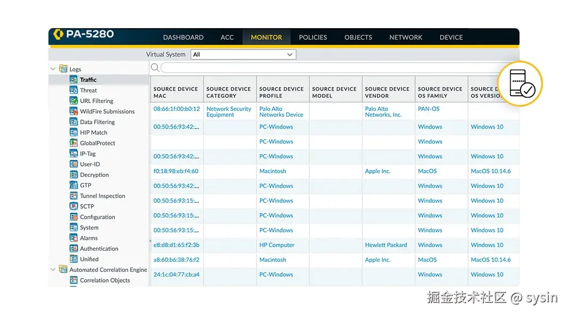Click the GlobalProtect icon
The height and width of the screenshot is (315, 568).
tap(73, 143)
